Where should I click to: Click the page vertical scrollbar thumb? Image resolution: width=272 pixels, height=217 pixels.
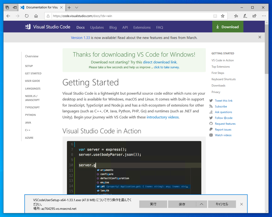[266, 49]
